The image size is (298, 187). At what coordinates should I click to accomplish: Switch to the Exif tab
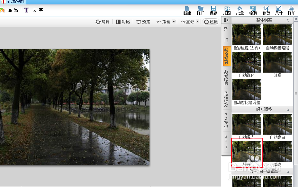point(226,142)
